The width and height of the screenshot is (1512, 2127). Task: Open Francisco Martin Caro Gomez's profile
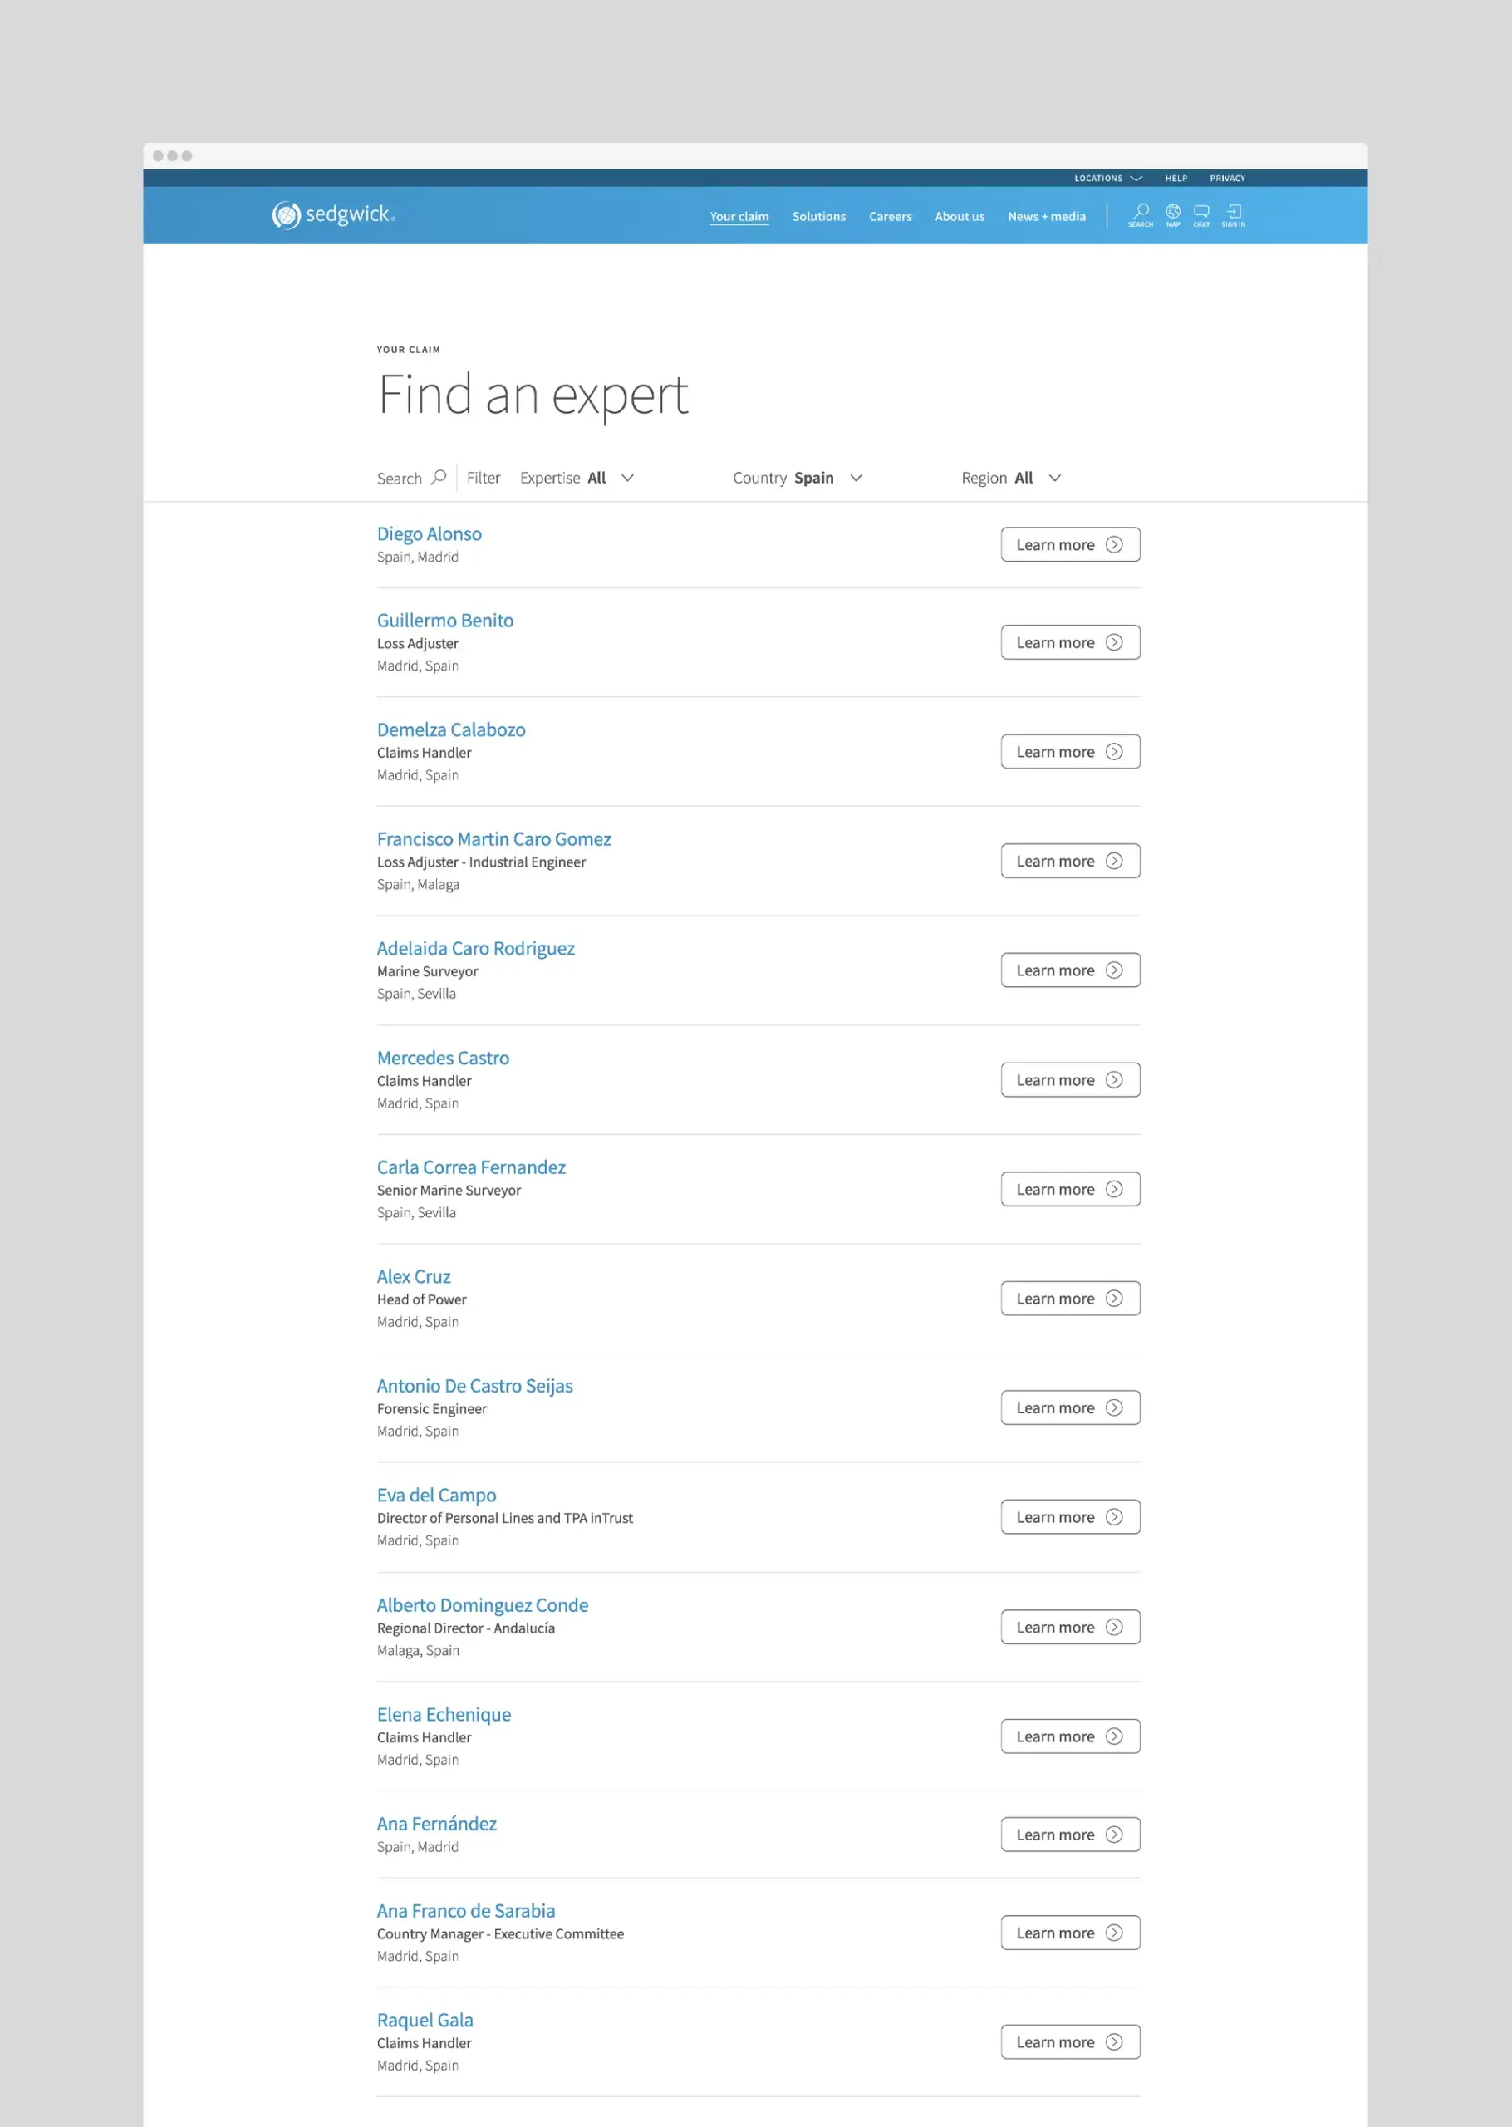[493, 838]
